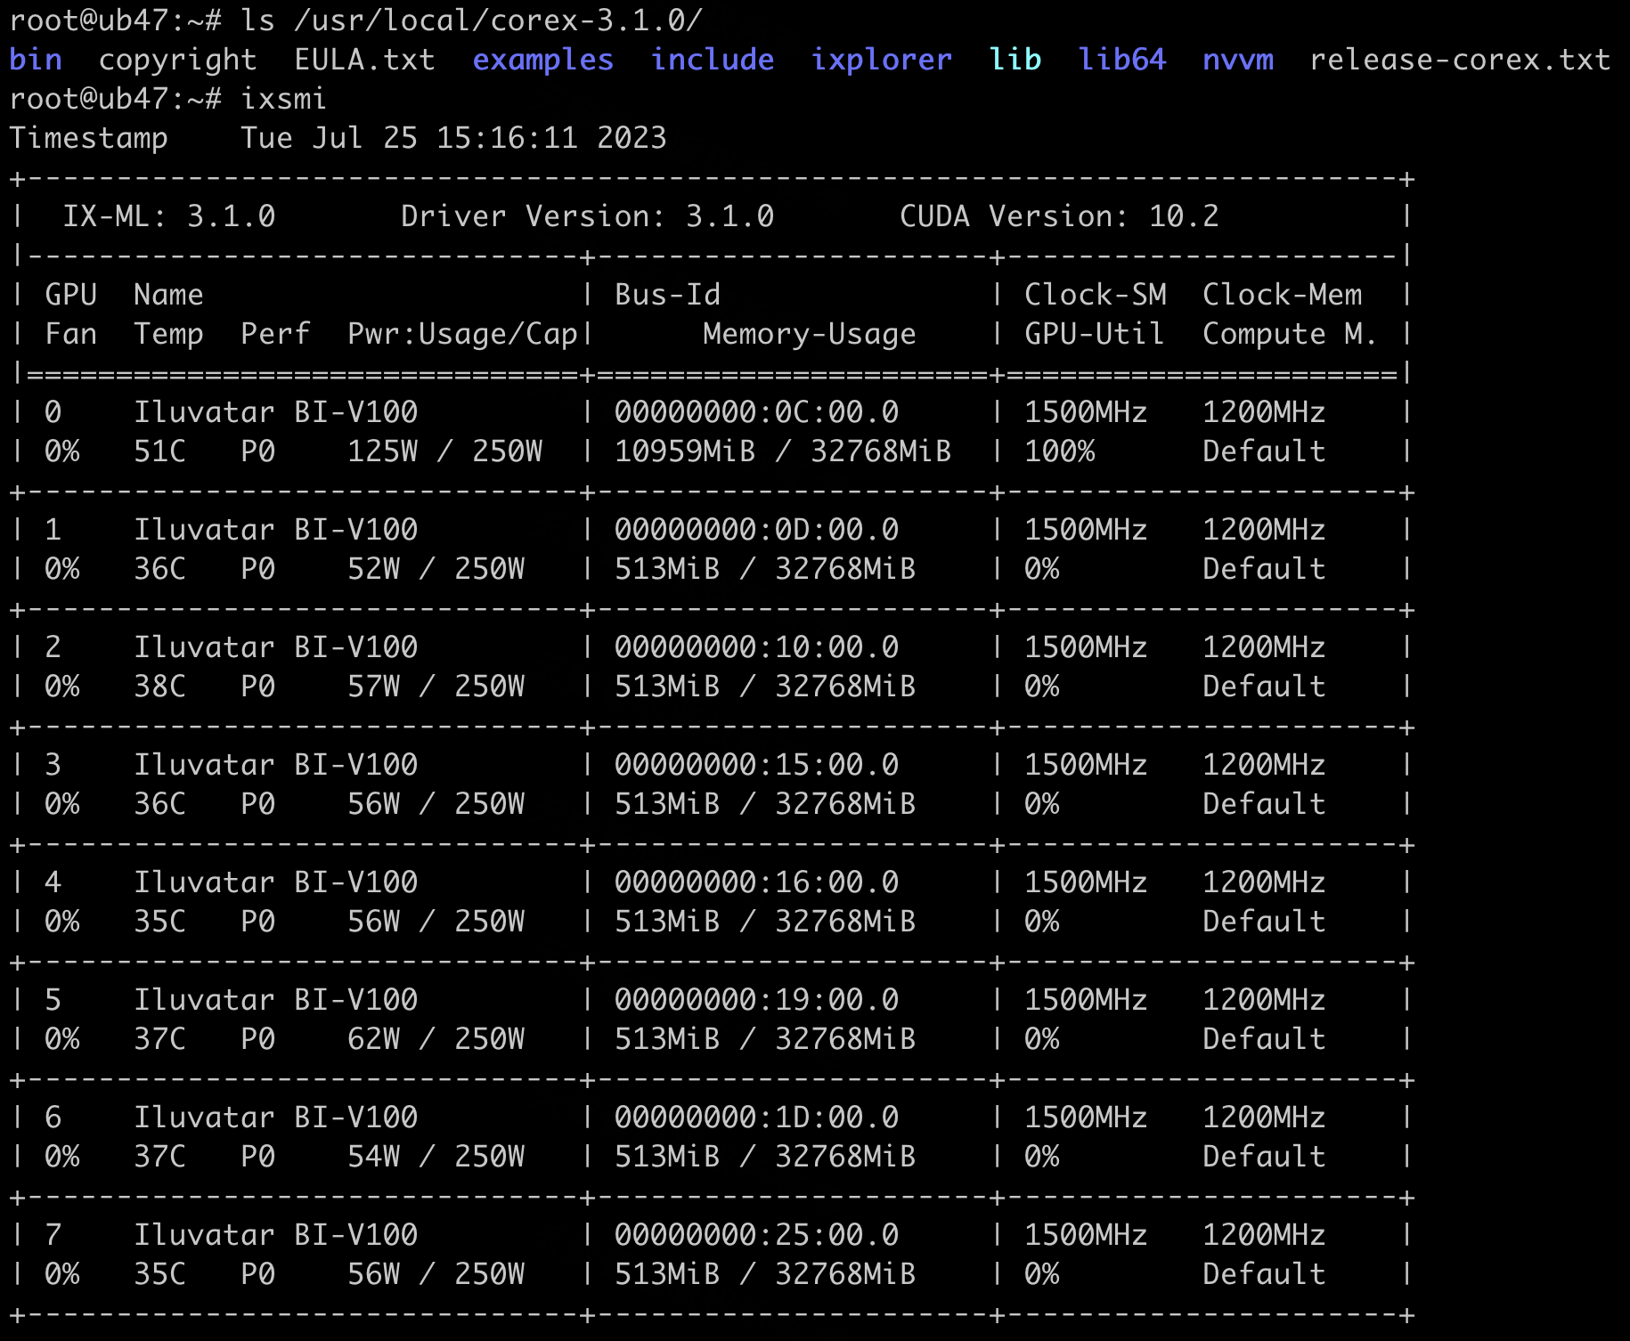Click the 'ixsmi' command text
Screen dimensions: 1630x1341
284,99
